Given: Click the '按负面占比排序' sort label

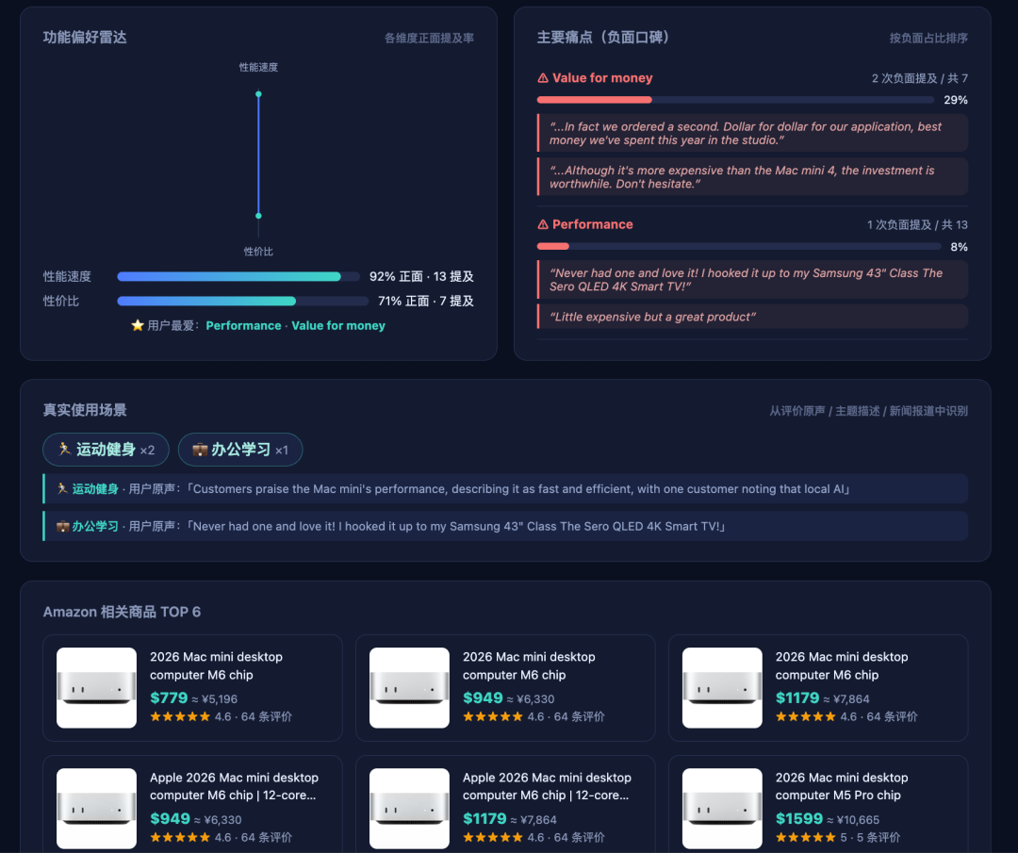Looking at the screenshot, I should tap(928, 39).
